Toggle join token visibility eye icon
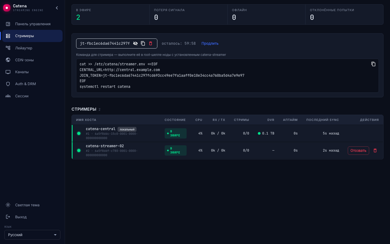390x244 pixels. click(135, 43)
